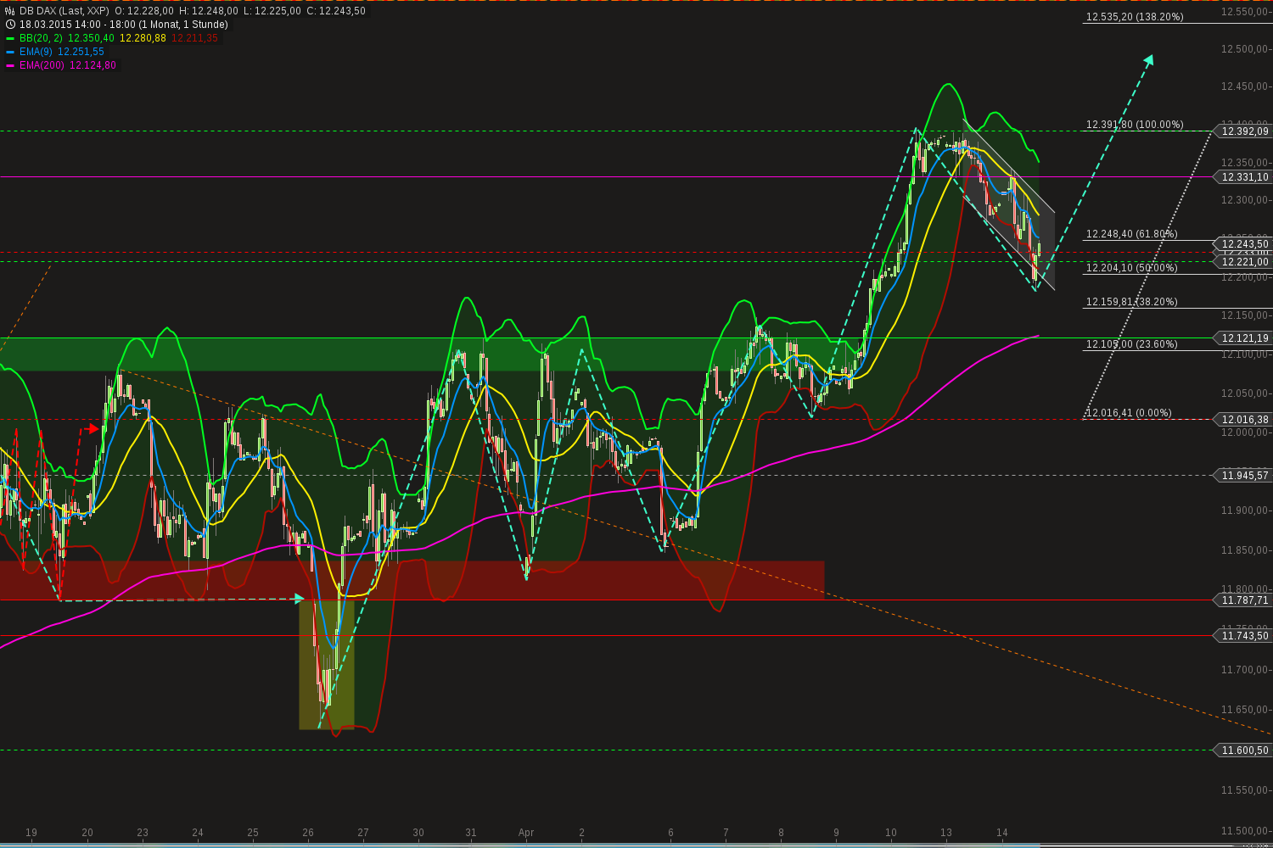Click the 12.550,00 price axis label

click(1245, 12)
